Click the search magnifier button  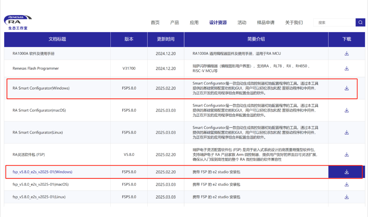coord(360,23)
